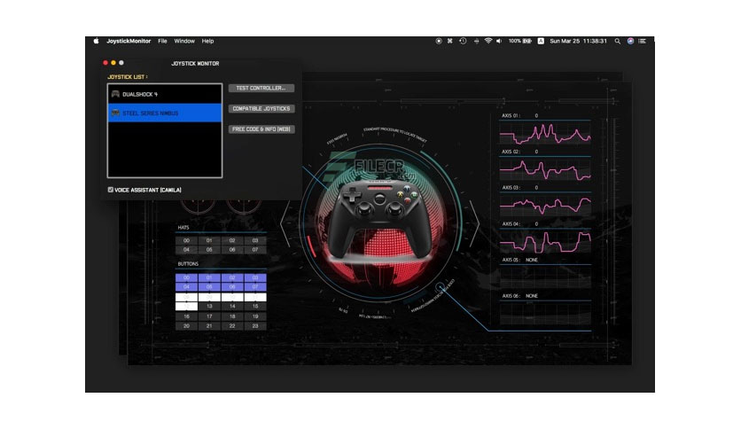Click Hats cell 01
Viewport: 741px width, 429px height.
pyautogui.click(x=209, y=240)
